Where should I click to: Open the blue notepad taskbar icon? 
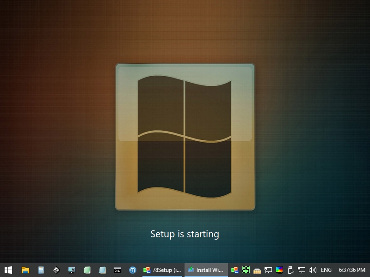coord(102,270)
